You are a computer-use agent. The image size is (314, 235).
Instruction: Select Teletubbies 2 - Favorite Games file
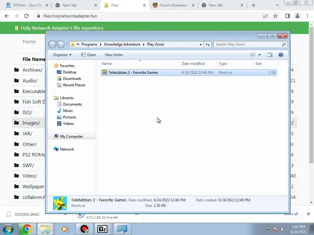[x=189, y=72]
